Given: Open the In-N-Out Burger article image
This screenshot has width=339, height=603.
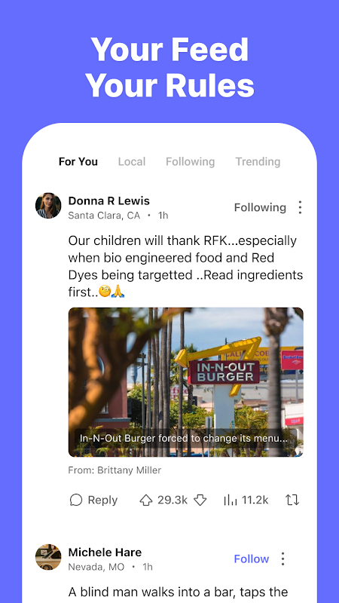Looking at the screenshot, I should tap(185, 382).
